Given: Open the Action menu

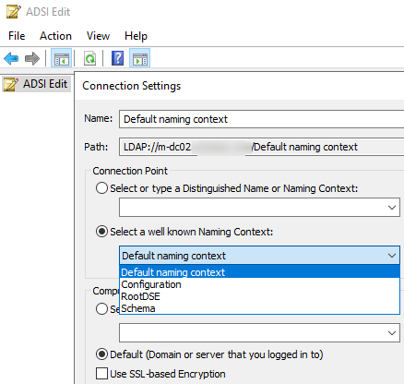Looking at the screenshot, I should click(x=55, y=36).
